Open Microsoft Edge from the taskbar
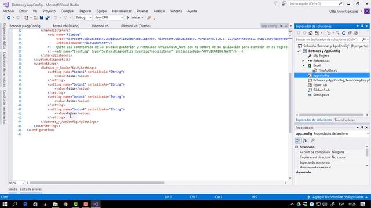The width and height of the screenshot is (371, 208). (25, 204)
